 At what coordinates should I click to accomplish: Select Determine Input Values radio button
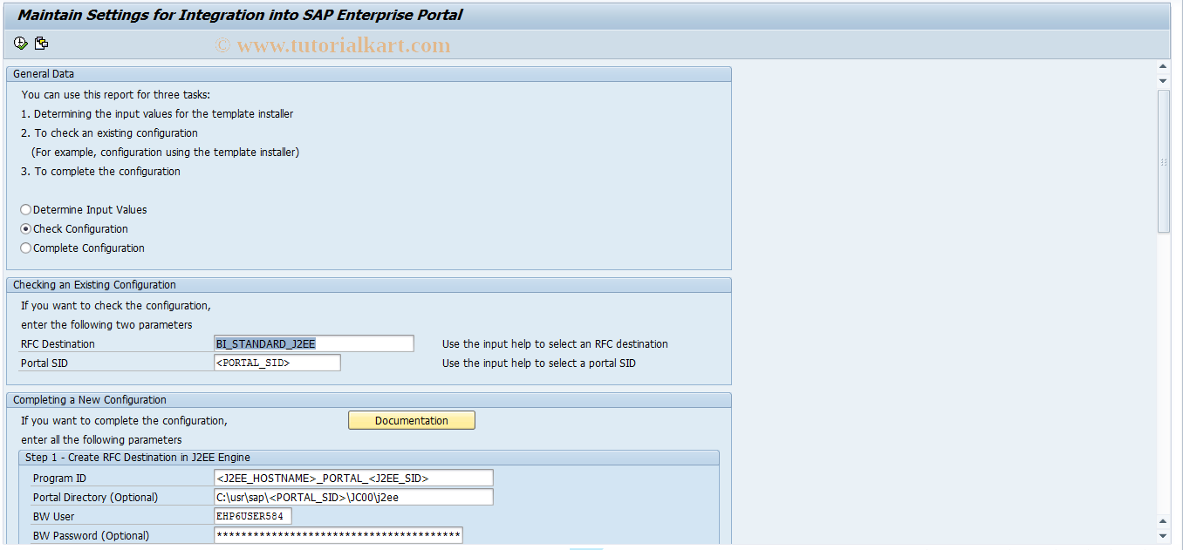click(26, 210)
